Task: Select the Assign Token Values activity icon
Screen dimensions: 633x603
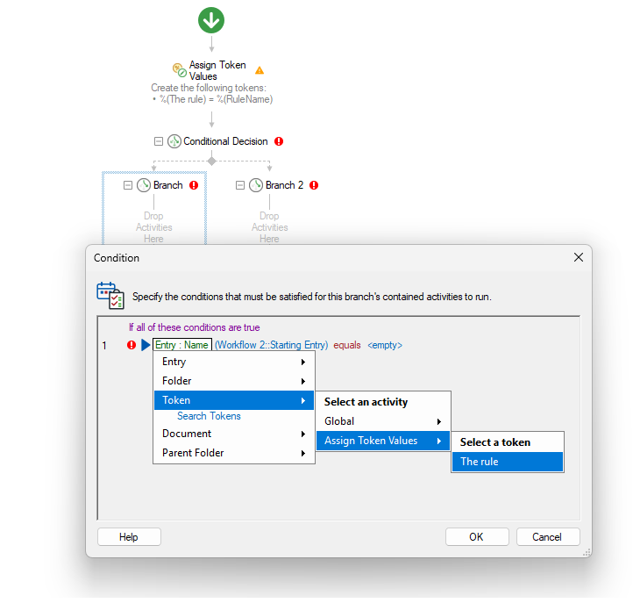Action: click(x=179, y=70)
